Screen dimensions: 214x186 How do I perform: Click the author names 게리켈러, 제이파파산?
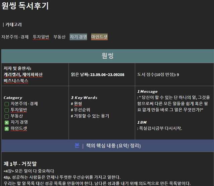23,75
